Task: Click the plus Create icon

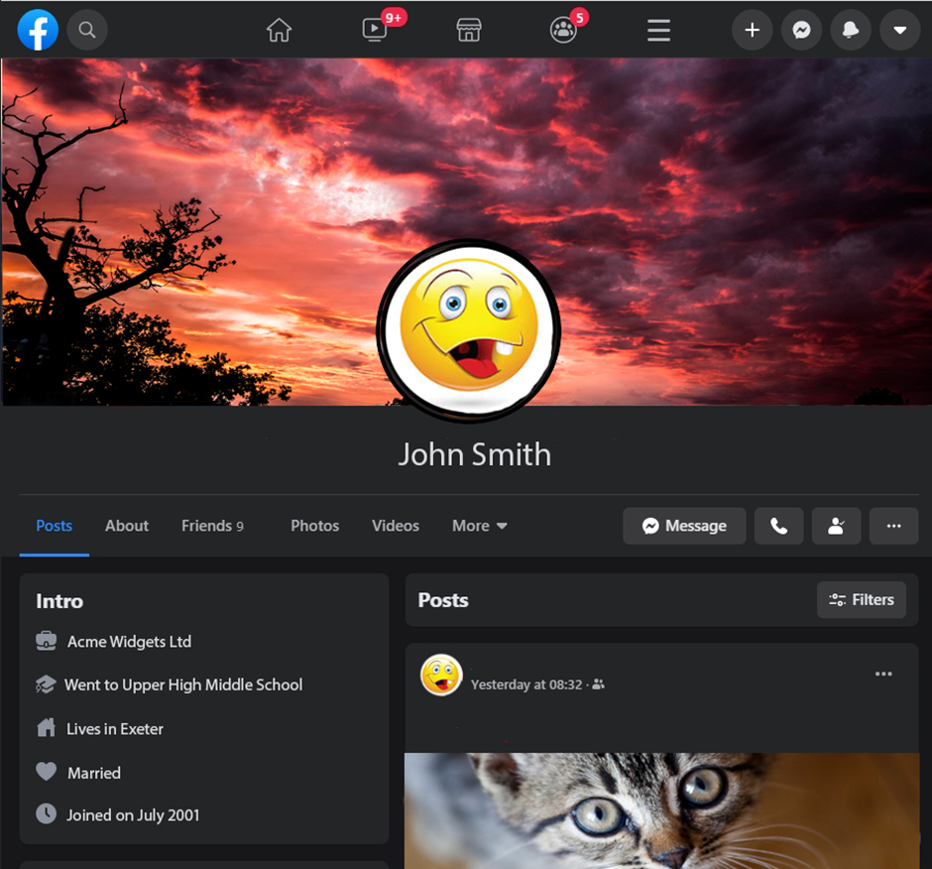Action: point(753,31)
